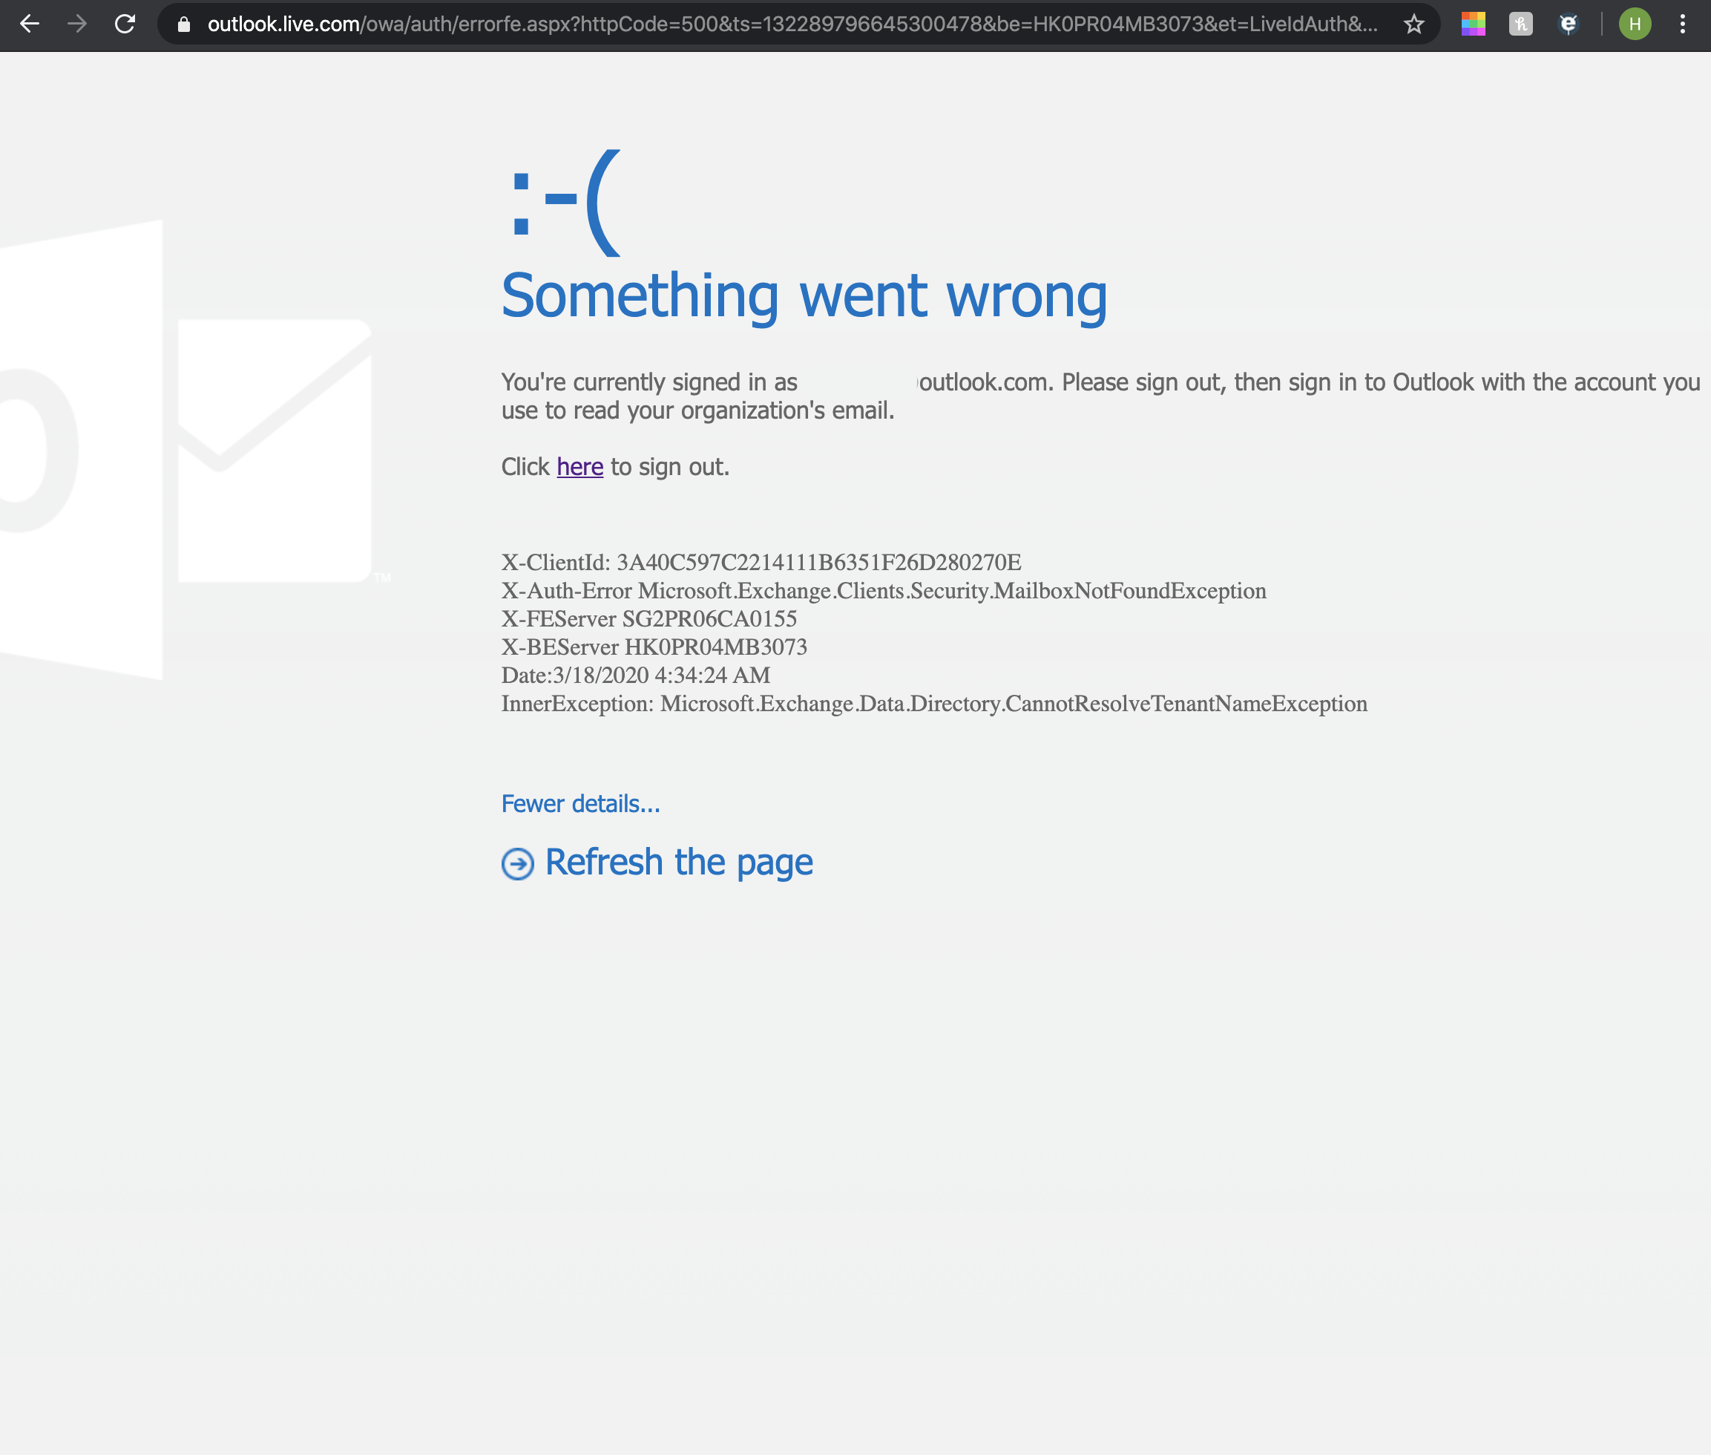Bookmark this page with the star icon
The height and width of the screenshot is (1455, 1711).
coord(1414,24)
